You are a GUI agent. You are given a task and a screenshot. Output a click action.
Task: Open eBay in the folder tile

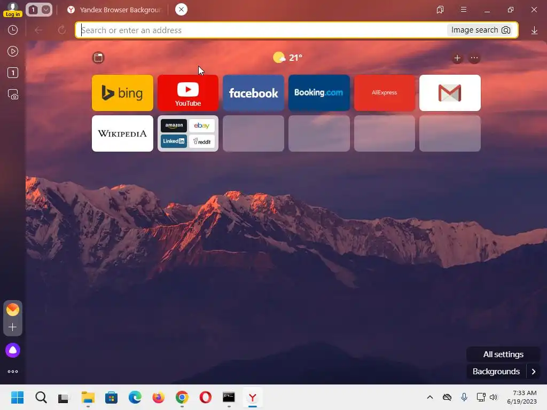(x=201, y=125)
